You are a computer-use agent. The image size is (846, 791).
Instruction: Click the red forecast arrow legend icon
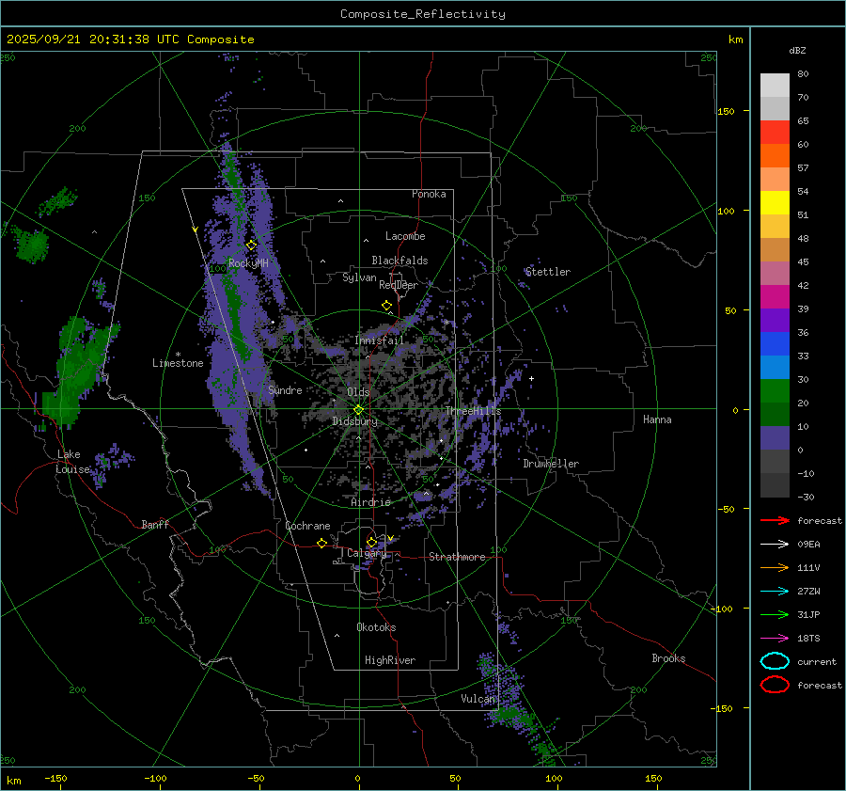775,520
